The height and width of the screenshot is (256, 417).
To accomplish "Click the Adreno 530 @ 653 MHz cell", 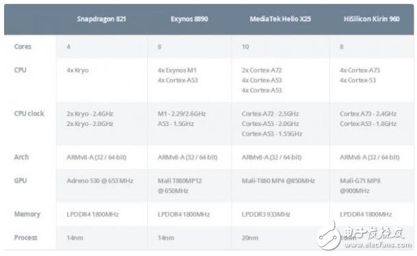I will tap(100, 181).
